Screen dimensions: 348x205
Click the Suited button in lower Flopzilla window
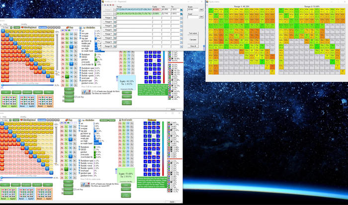click(37, 185)
